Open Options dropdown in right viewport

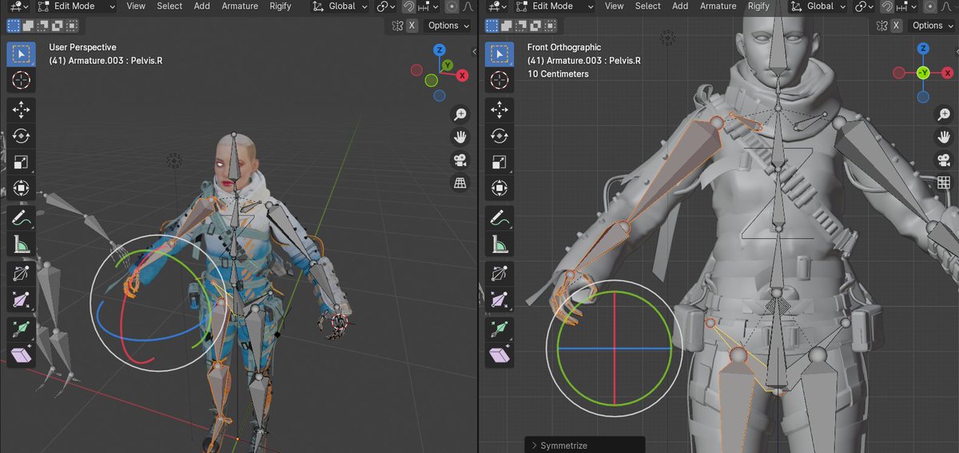(x=933, y=26)
